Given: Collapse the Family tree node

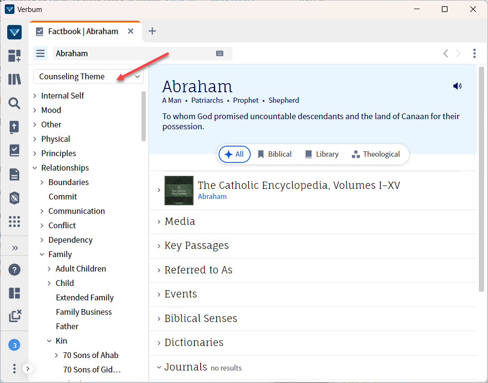Looking at the screenshot, I should coord(42,254).
